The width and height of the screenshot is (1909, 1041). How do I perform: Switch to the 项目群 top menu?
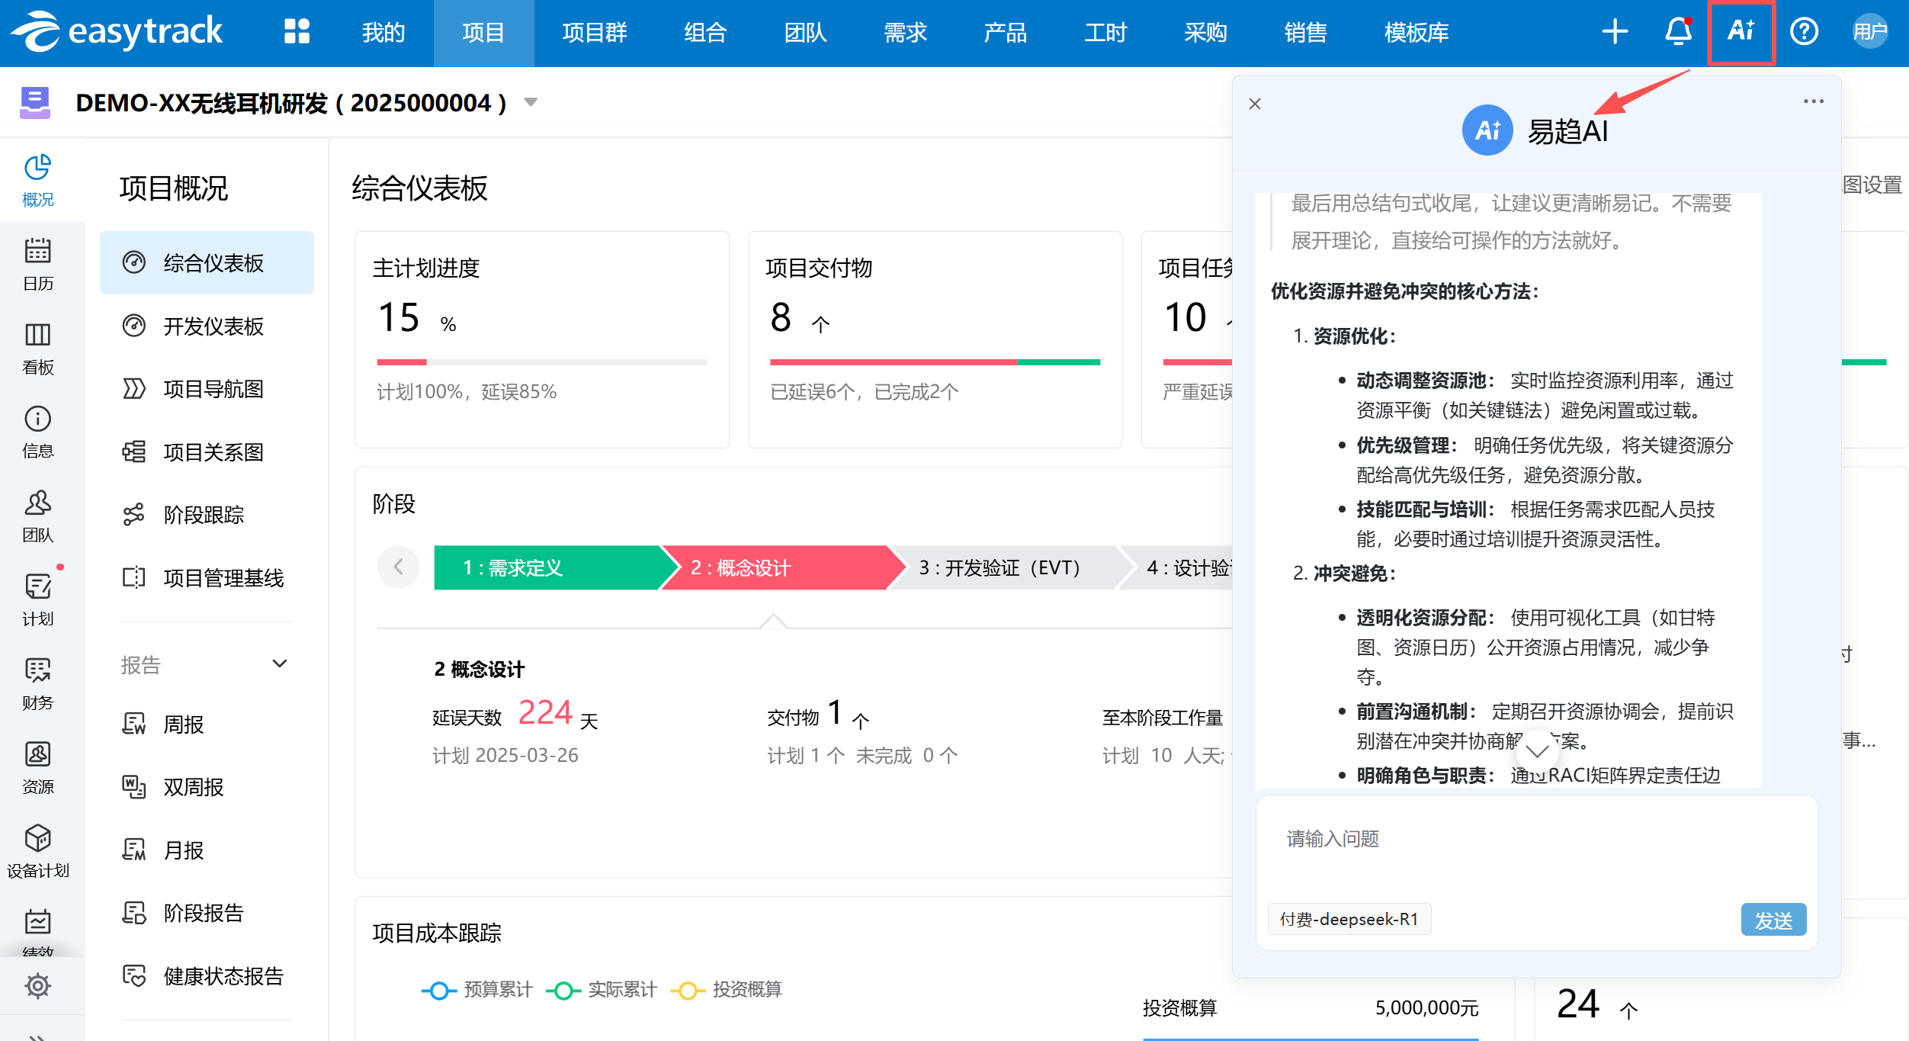coord(595,33)
